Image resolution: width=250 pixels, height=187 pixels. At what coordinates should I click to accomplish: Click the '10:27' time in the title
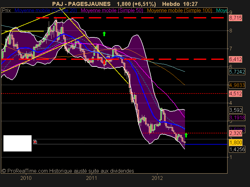click(191, 4)
